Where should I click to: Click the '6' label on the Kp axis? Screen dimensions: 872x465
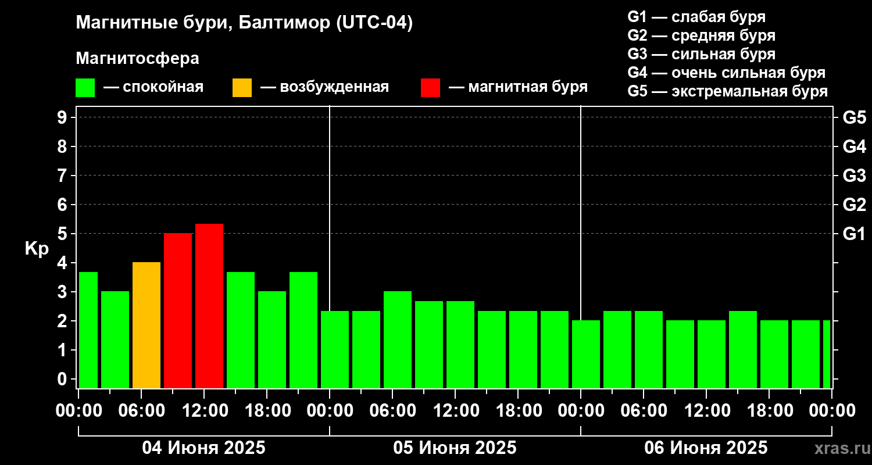[x=63, y=205]
